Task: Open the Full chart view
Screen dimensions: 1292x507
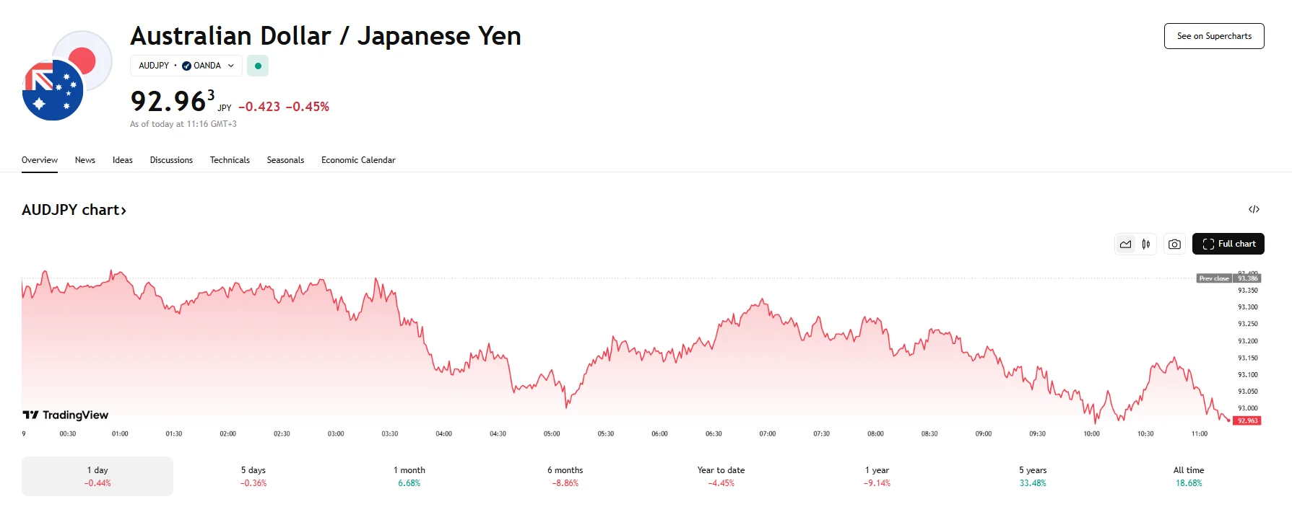Action: click(1228, 244)
